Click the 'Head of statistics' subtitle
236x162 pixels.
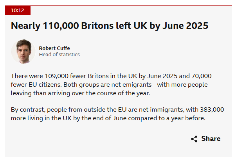(x=59, y=55)
